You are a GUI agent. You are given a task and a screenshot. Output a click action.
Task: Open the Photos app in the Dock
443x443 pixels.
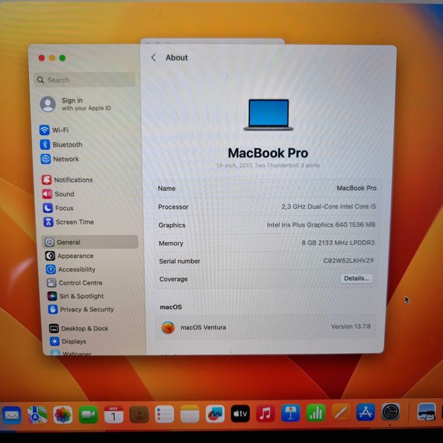click(x=63, y=415)
